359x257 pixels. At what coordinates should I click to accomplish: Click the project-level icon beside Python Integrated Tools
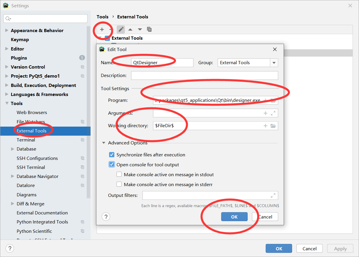(x=83, y=222)
